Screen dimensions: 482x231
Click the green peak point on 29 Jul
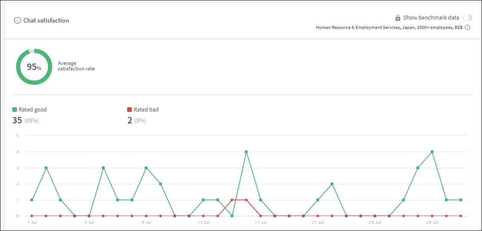432,152
